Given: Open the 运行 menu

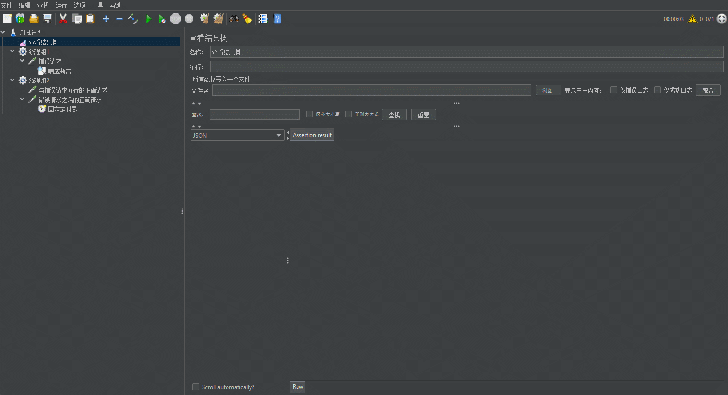Looking at the screenshot, I should 61,5.
